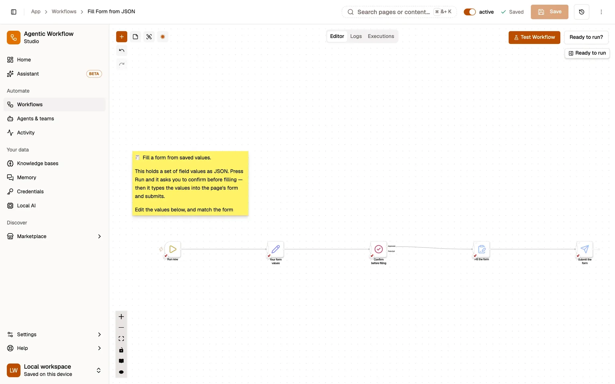Click the App breadcrumb link

coord(36,11)
